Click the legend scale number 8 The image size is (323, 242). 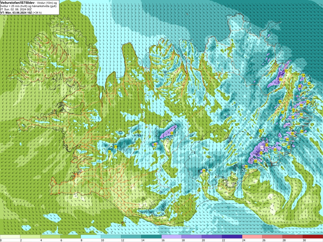(x=81, y=240)
